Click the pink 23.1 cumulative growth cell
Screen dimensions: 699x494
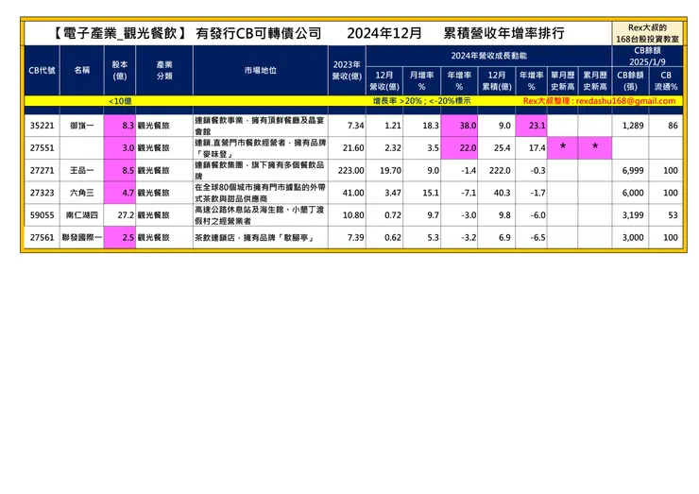pos(531,126)
